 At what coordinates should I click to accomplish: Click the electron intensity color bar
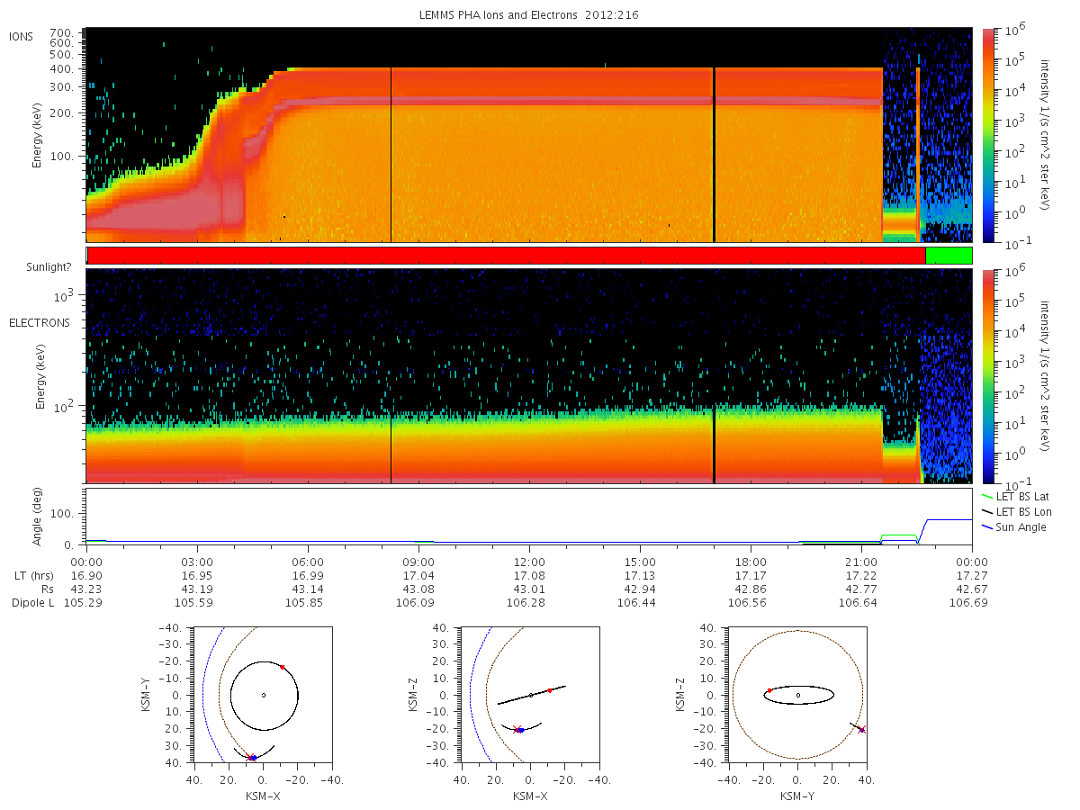[987, 376]
